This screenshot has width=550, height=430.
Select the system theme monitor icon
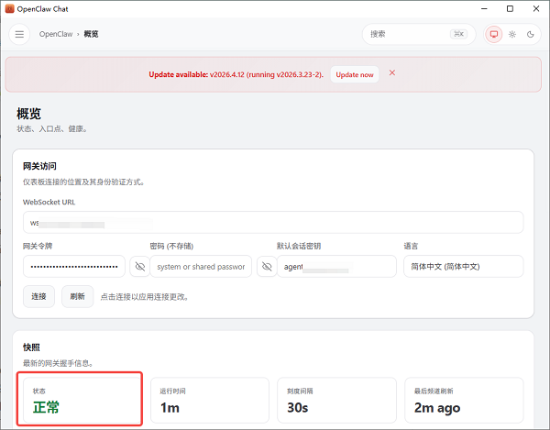494,34
